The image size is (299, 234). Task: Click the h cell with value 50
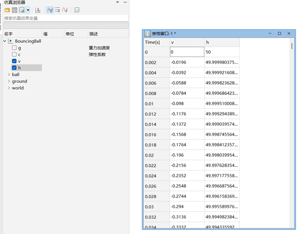pos(222,52)
